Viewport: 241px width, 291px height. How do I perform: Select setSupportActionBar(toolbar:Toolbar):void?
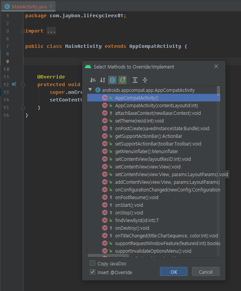154,144
